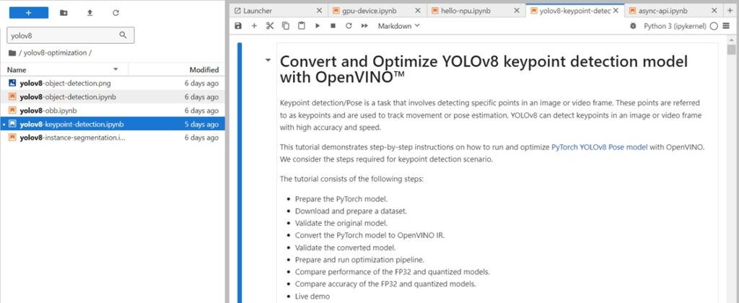Image resolution: width=739 pixels, height=303 pixels.
Task: Click the kernel status circle indicator
Action: pos(714,27)
